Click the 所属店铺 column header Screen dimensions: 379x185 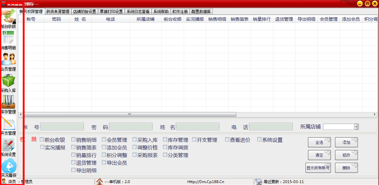(146, 19)
